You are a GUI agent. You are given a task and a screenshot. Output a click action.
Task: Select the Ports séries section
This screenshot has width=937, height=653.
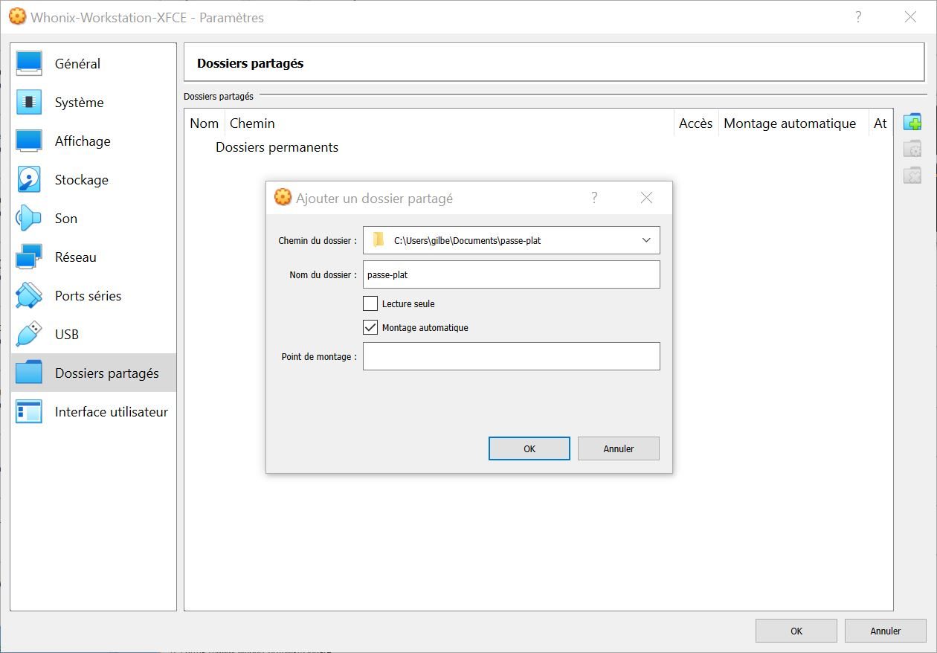pyautogui.click(x=94, y=296)
